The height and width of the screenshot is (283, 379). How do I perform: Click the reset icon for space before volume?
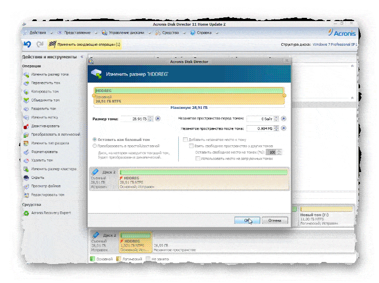point(284,118)
